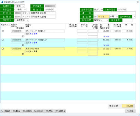Image resolution: width=140 pixels, height=116 pixels.
Task: Click the F5 inquiry button
Action: coord(50,111)
